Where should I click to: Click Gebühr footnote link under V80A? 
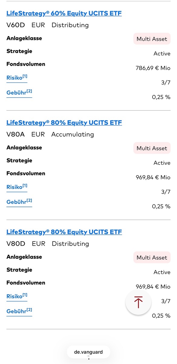19,202
